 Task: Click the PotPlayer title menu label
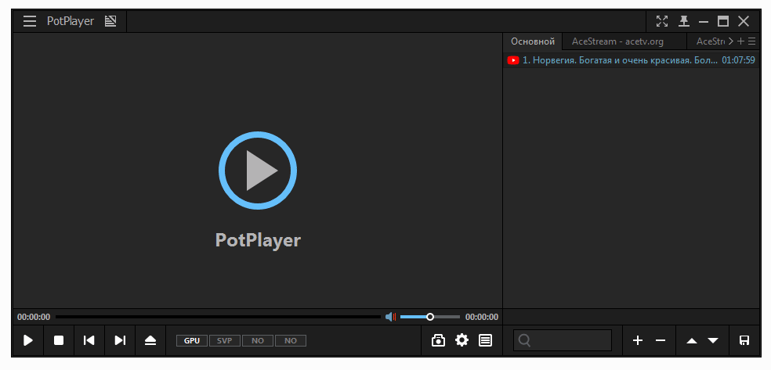(x=71, y=21)
